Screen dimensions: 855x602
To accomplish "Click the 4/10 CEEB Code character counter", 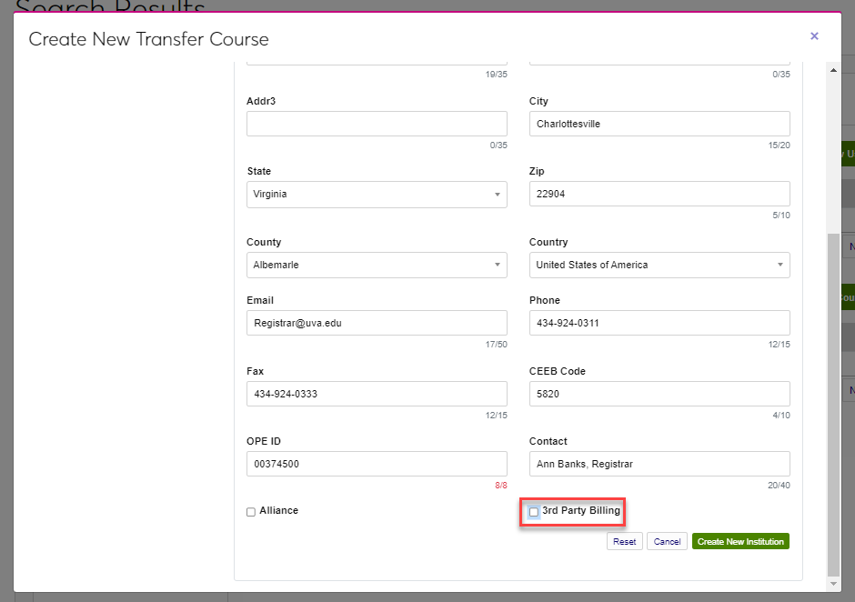I will click(780, 415).
